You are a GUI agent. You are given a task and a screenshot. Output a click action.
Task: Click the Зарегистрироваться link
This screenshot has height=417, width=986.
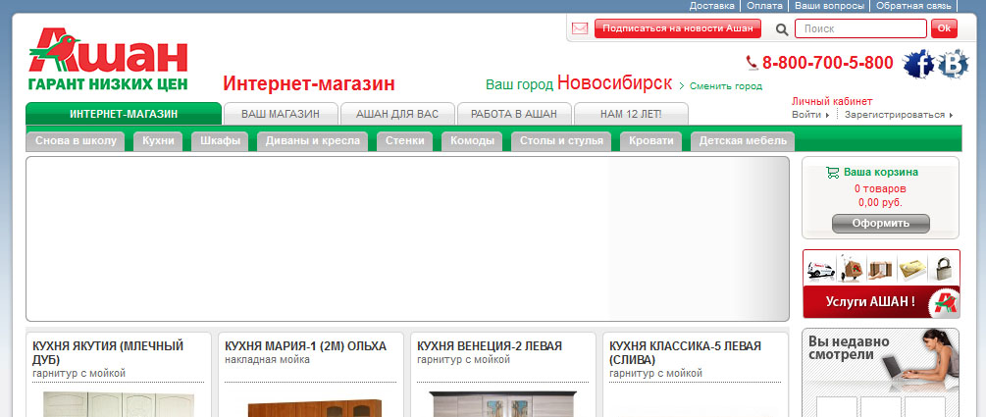(895, 115)
